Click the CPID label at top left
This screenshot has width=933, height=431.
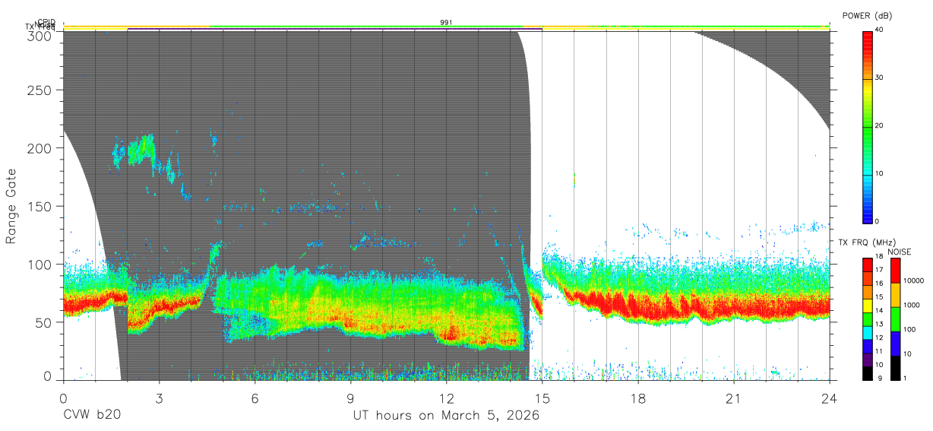coord(46,22)
